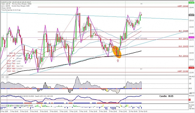Select the '76.4 (124.31)' Fibonacci label
Image resolution: width=195 pixels, height=113 pixels.
point(183,56)
